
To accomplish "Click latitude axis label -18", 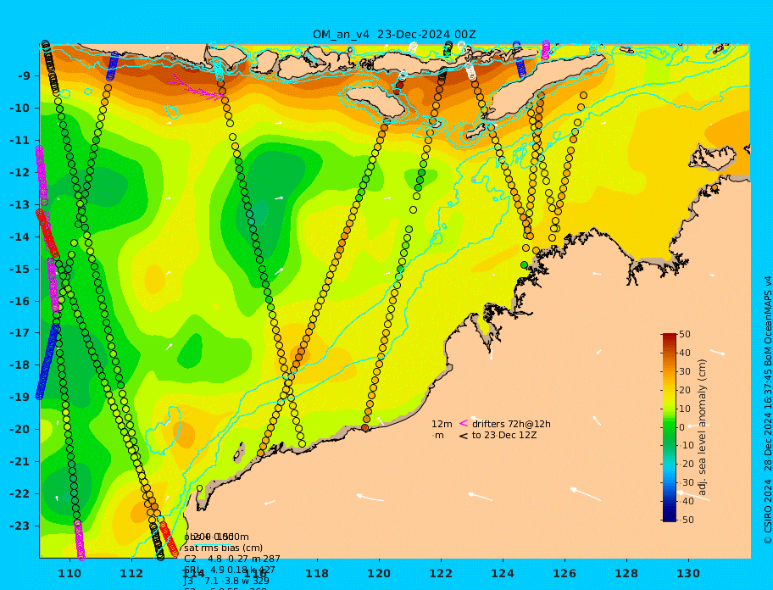I will [x=19, y=365].
